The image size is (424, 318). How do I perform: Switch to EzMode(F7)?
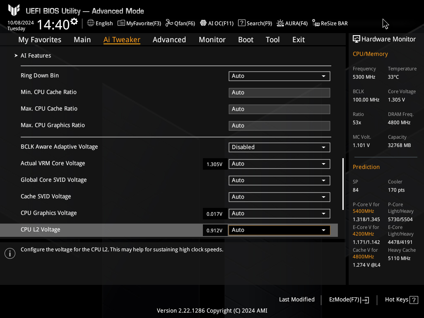349,300
